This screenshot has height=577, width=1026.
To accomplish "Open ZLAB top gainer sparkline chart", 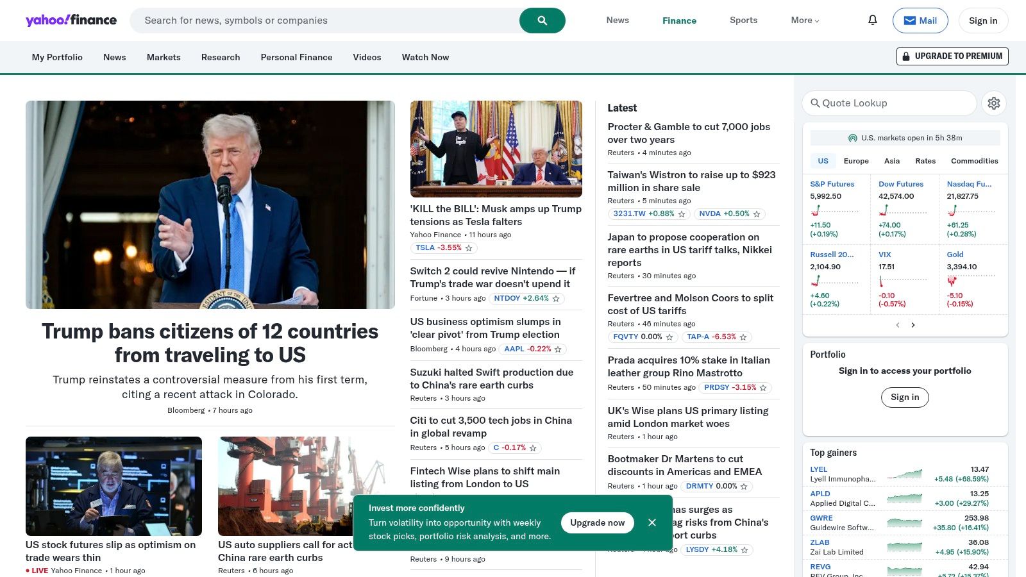I will (x=904, y=547).
